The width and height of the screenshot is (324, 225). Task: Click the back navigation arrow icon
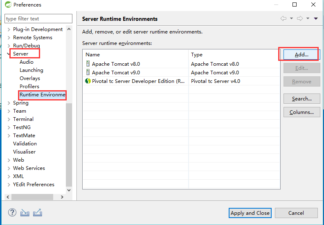(283, 18)
